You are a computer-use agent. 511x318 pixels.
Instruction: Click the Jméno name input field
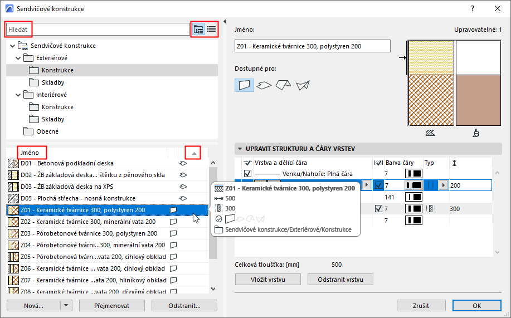pyautogui.click(x=313, y=46)
